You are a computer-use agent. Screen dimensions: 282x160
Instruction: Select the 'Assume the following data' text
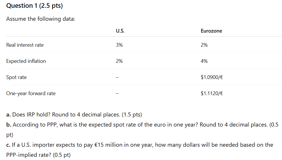[41, 19]
